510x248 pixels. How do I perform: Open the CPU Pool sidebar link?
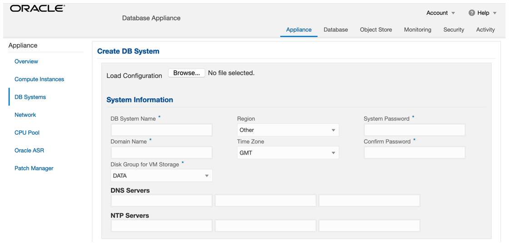coord(27,133)
